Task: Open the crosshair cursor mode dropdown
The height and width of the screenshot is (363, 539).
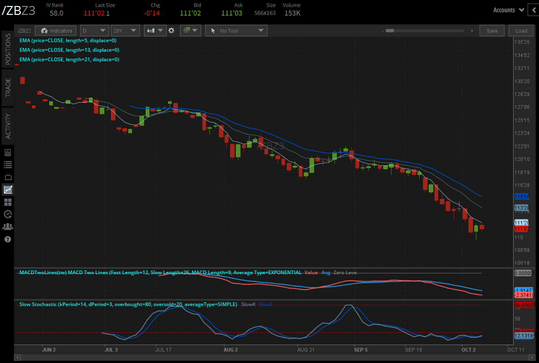Action: pyautogui.click(x=190, y=31)
